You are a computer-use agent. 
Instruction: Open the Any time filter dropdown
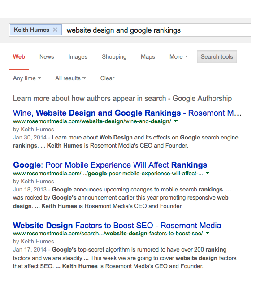pos(27,78)
